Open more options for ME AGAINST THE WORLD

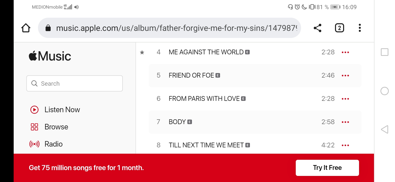(345, 52)
